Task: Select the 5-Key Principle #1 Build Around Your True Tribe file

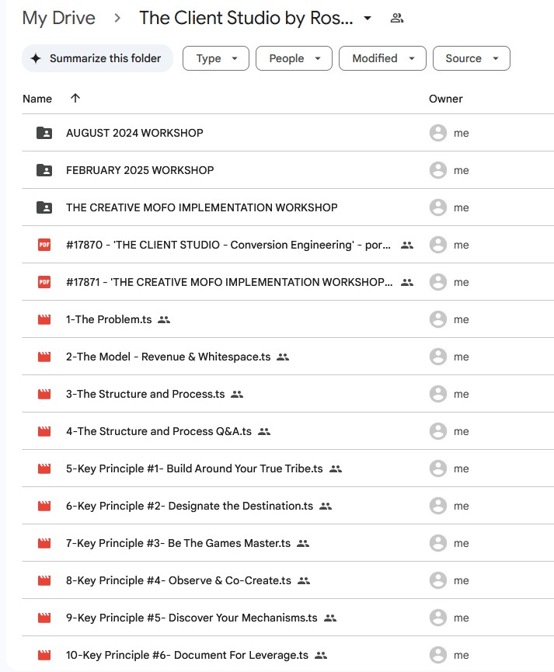Action: point(194,468)
